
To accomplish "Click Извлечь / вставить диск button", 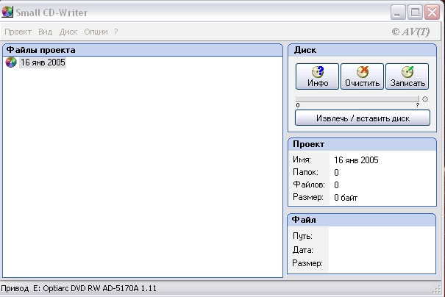I will click(363, 118).
